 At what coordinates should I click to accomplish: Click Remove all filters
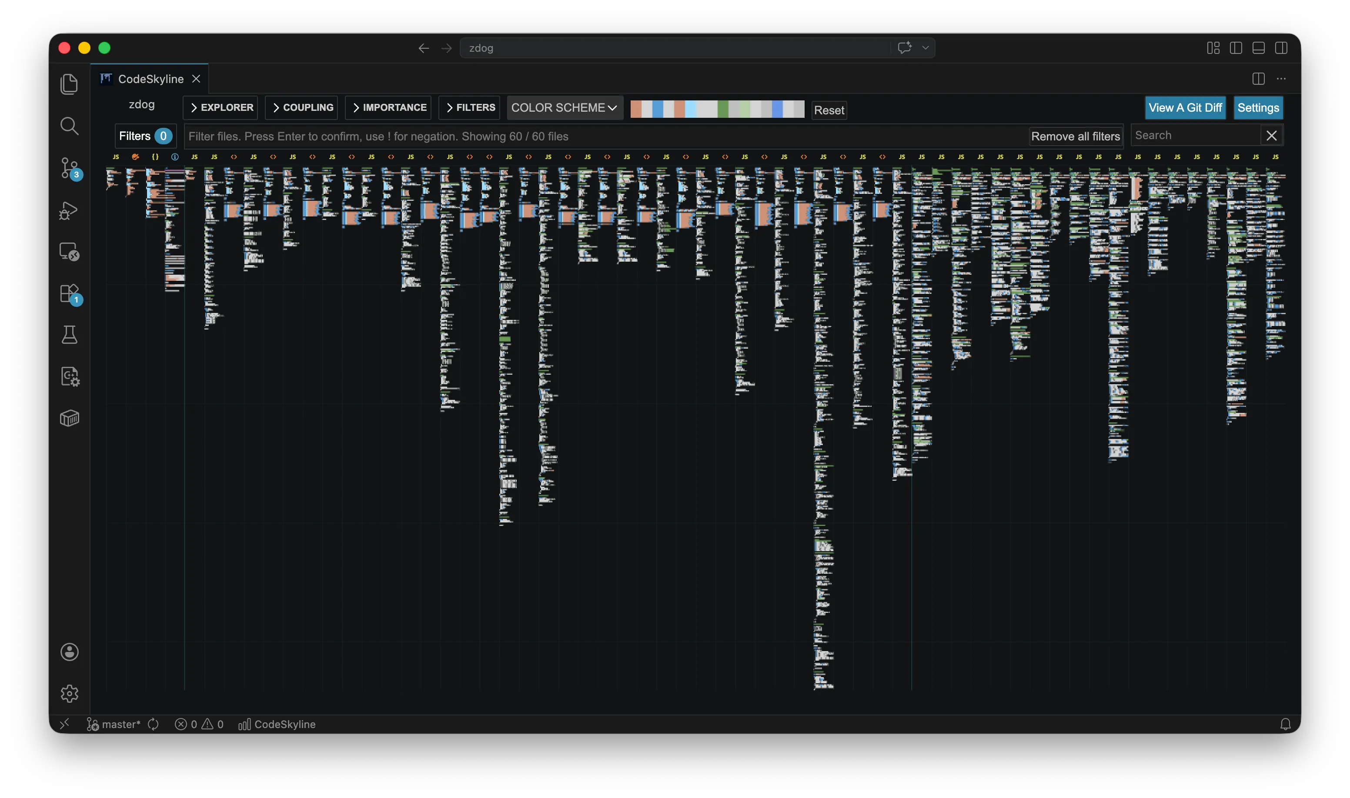point(1075,136)
